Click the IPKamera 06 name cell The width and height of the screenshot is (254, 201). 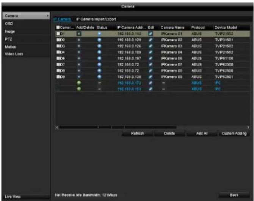coord(171,58)
